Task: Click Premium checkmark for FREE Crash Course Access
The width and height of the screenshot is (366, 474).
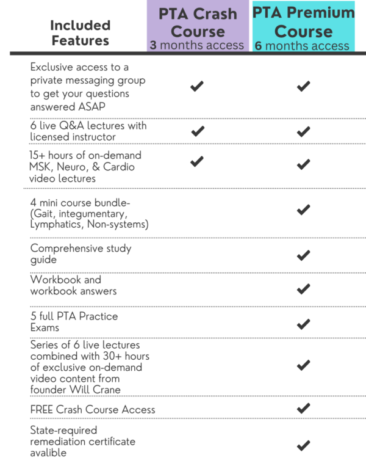Action: pos(303,407)
